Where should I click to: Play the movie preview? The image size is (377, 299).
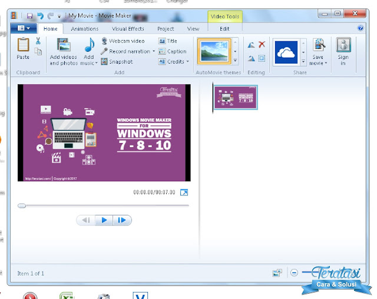tap(104, 220)
